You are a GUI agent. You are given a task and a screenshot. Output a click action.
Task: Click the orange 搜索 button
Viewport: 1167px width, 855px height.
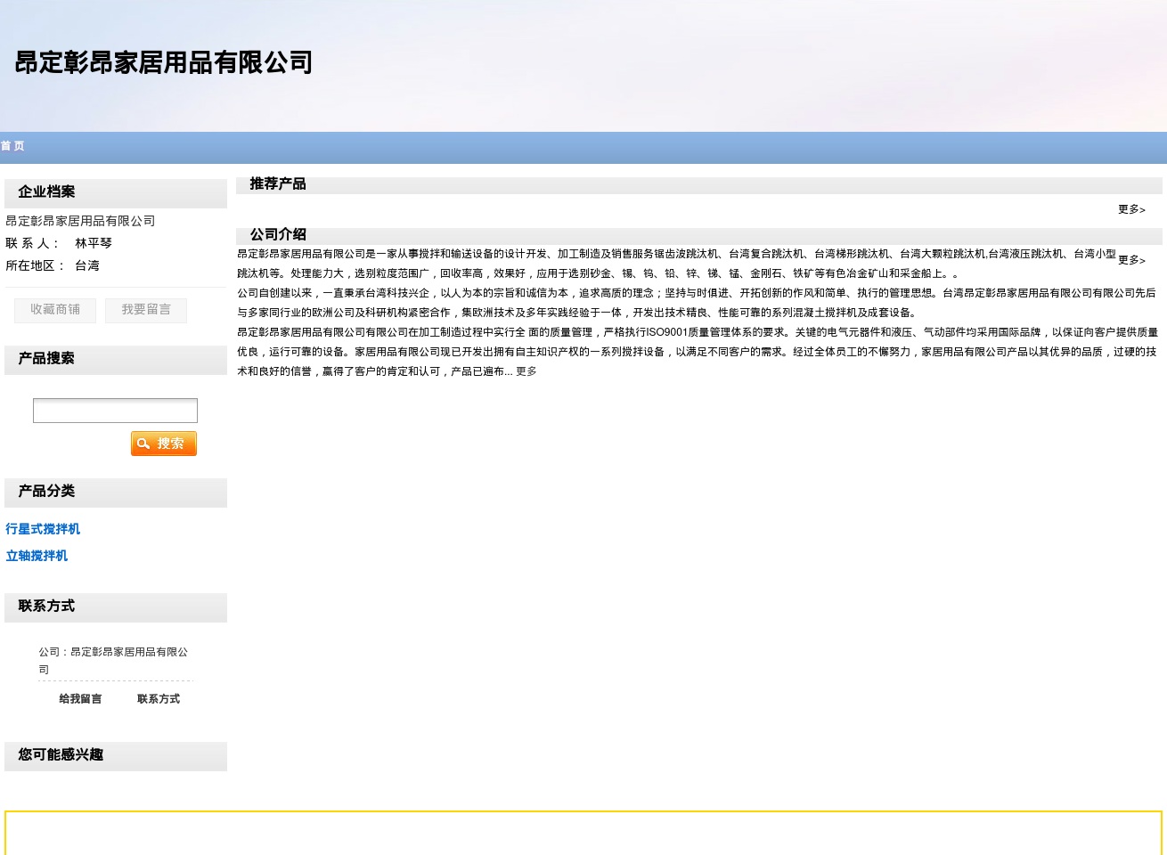(x=164, y=444)
